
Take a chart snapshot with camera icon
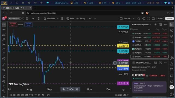(153, 19)
